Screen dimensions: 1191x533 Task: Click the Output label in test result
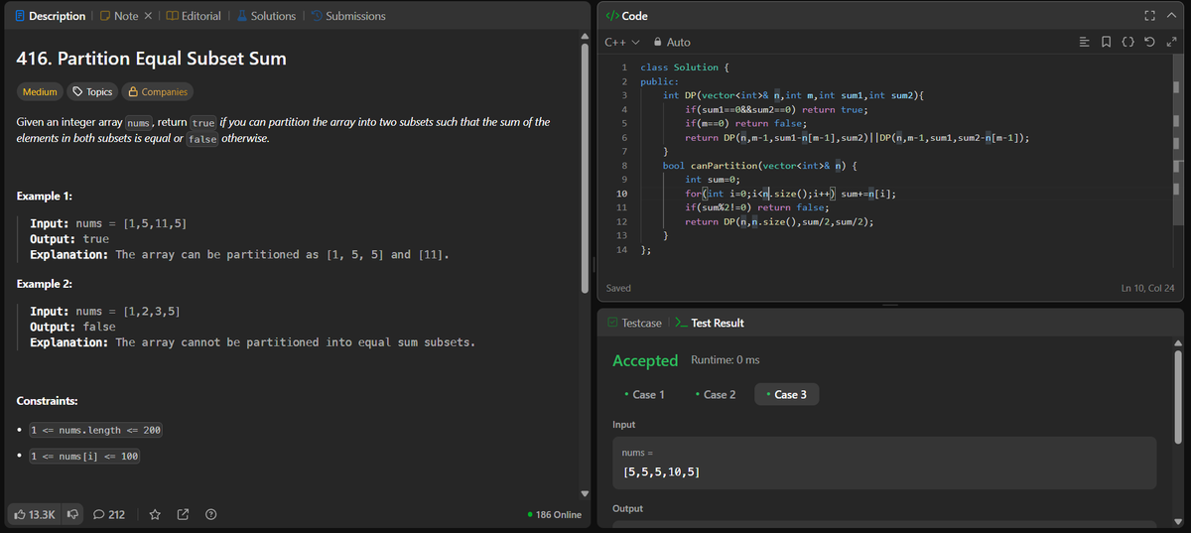627,508
